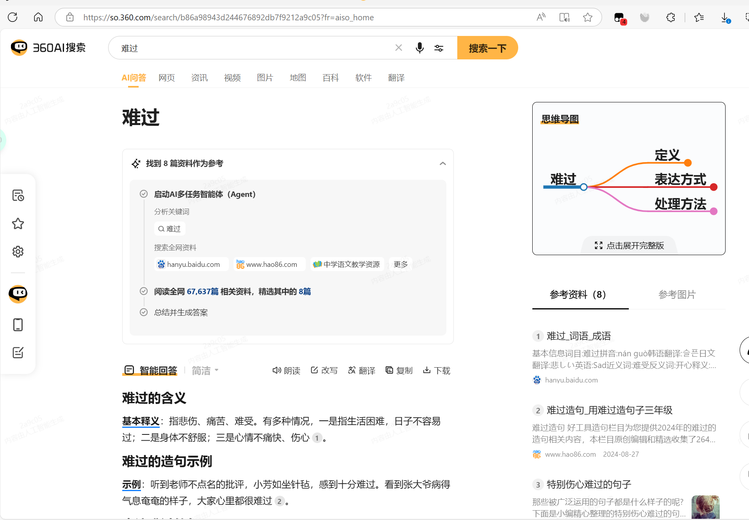Open the extension with red badge 4
The width and height of the screenshot is (749, 520).
coord(620,18)
